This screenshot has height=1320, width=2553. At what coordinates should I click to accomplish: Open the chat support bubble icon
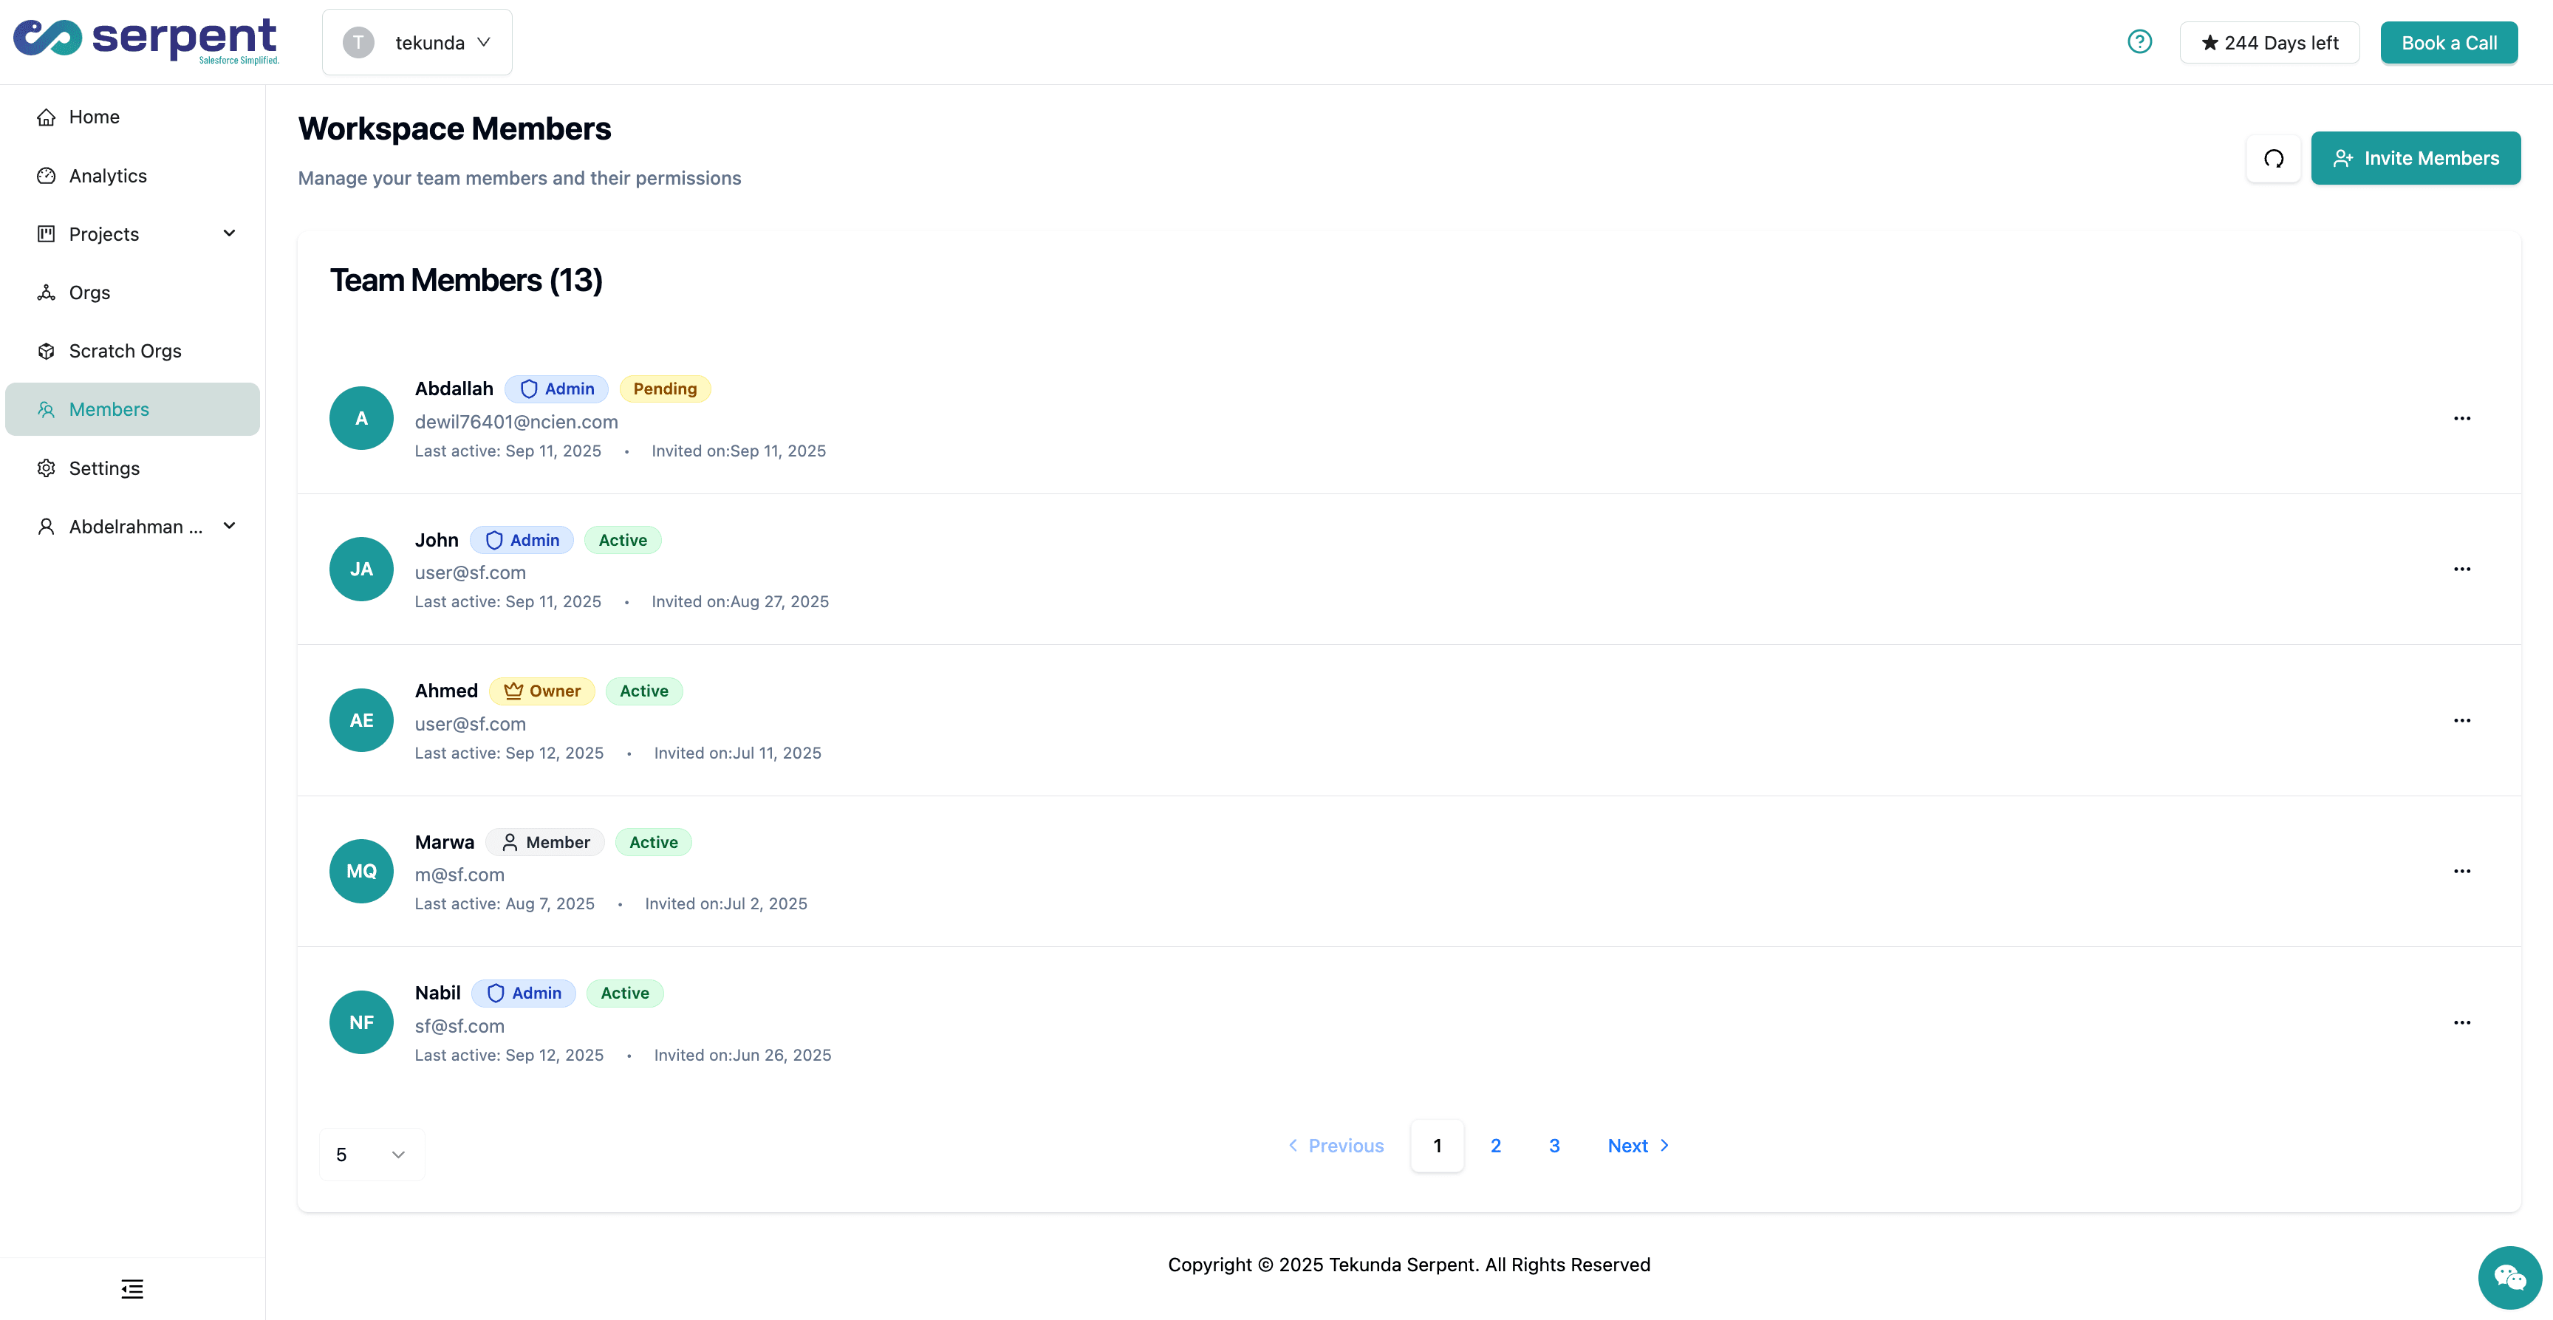pos(2509,1277)
